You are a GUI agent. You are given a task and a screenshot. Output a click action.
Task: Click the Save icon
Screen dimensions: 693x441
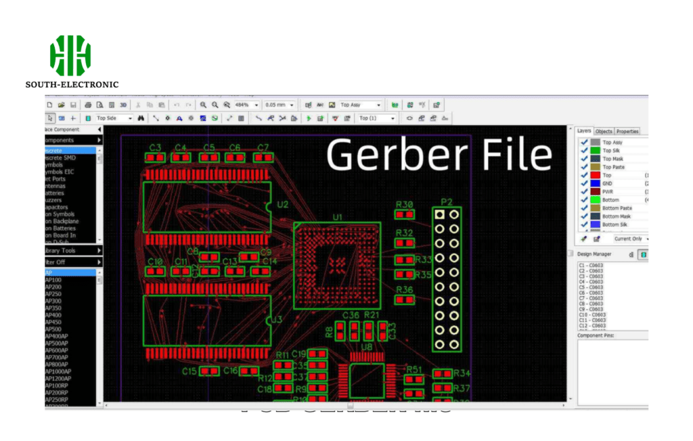coord(74,105)
